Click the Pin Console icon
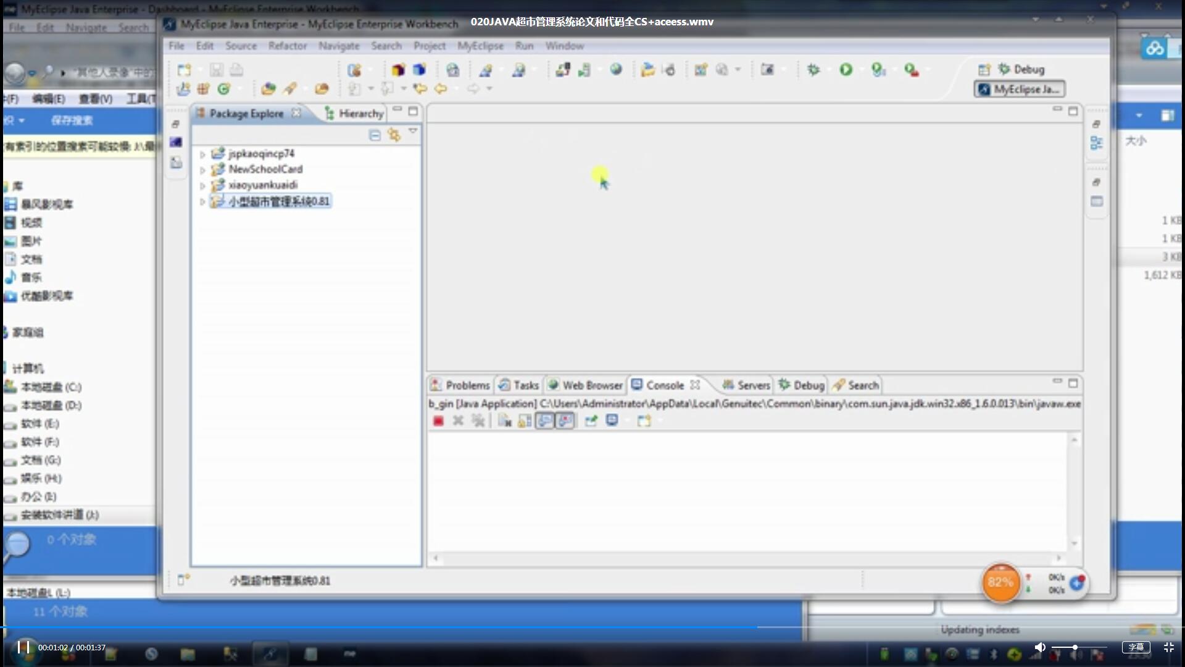This screenshot has height=667, width=1185. coord(591,421)
